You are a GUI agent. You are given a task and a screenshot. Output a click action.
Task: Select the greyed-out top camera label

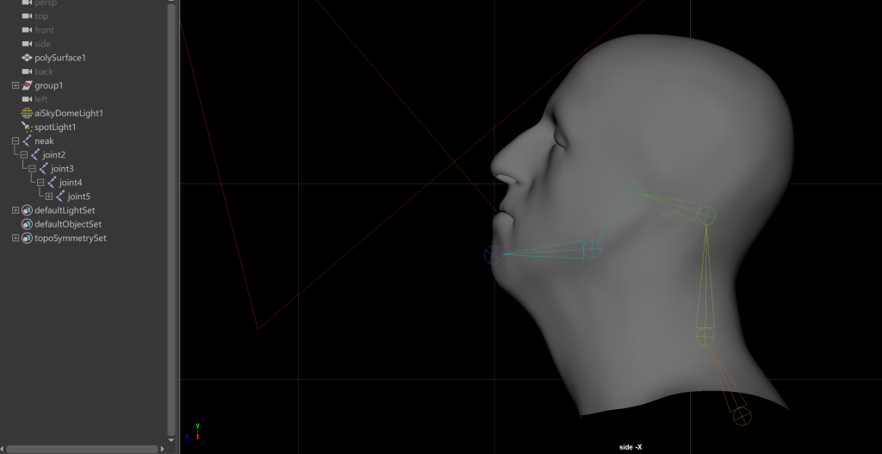point(41,16)
